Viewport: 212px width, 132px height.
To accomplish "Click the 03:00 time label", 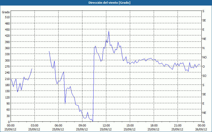I will pyautogui.click(x=35, y=126).
